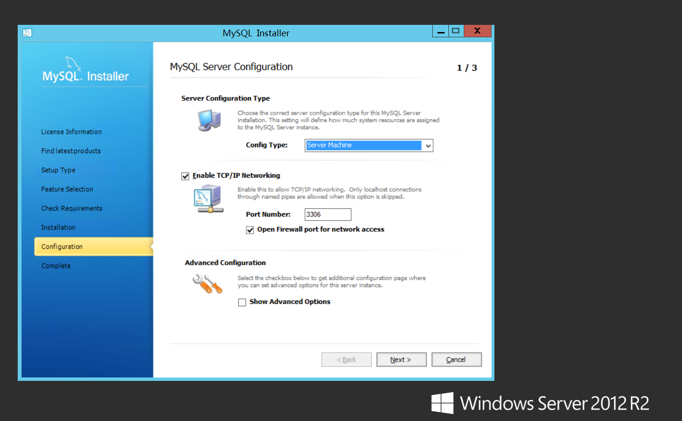Uncheck Open Firewall port for network access

[x=250, y=230]
